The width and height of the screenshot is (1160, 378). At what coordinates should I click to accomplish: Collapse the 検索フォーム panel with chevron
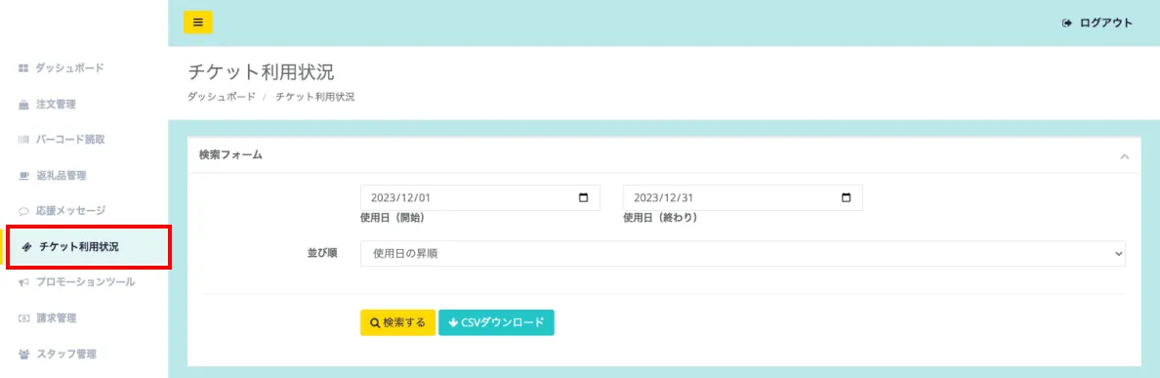tap(1125, 156)
